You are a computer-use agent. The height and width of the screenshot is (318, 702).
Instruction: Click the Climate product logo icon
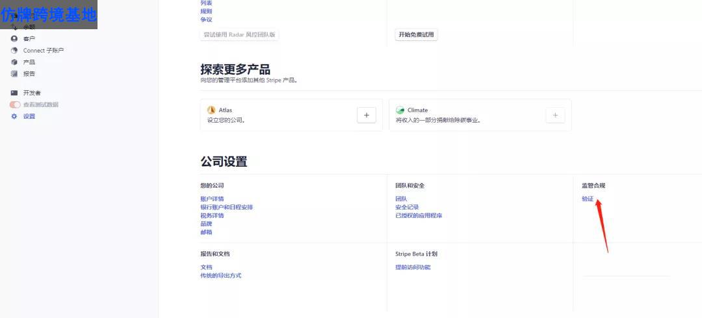coord(400,110)
